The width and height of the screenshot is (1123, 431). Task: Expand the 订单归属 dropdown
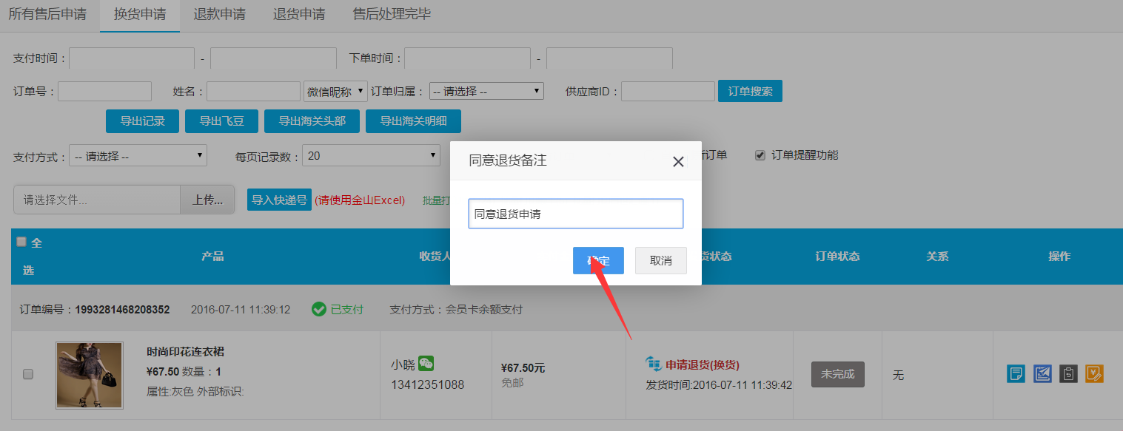tap(486, 91)
